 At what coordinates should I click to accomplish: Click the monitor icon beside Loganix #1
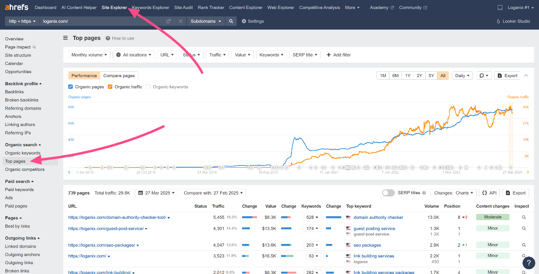click(500, 8)
